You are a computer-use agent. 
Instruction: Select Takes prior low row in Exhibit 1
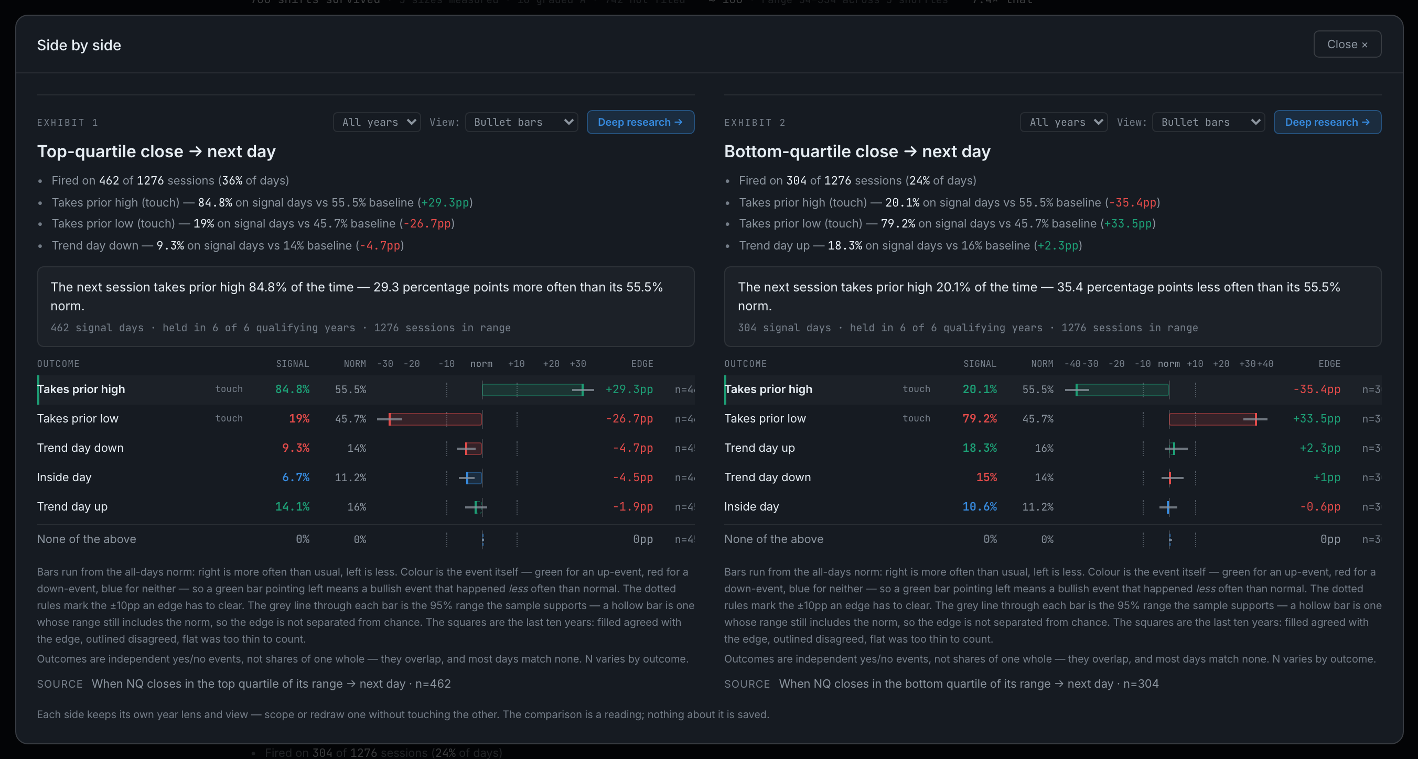(366, 419)
